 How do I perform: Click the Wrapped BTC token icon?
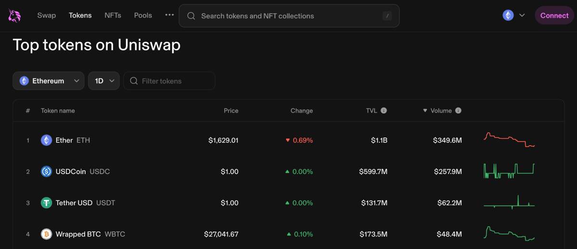click(46, 234)
